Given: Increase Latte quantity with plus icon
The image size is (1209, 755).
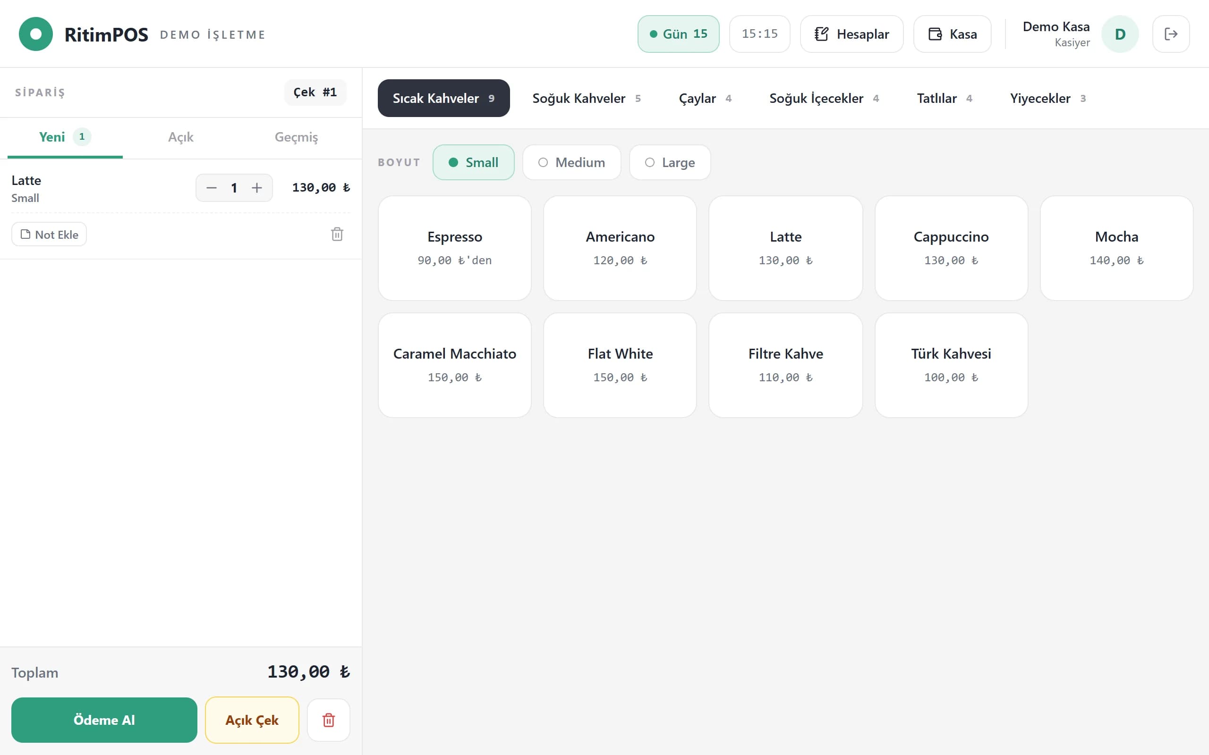Looking at the screenshot, I should pos(257,188).
